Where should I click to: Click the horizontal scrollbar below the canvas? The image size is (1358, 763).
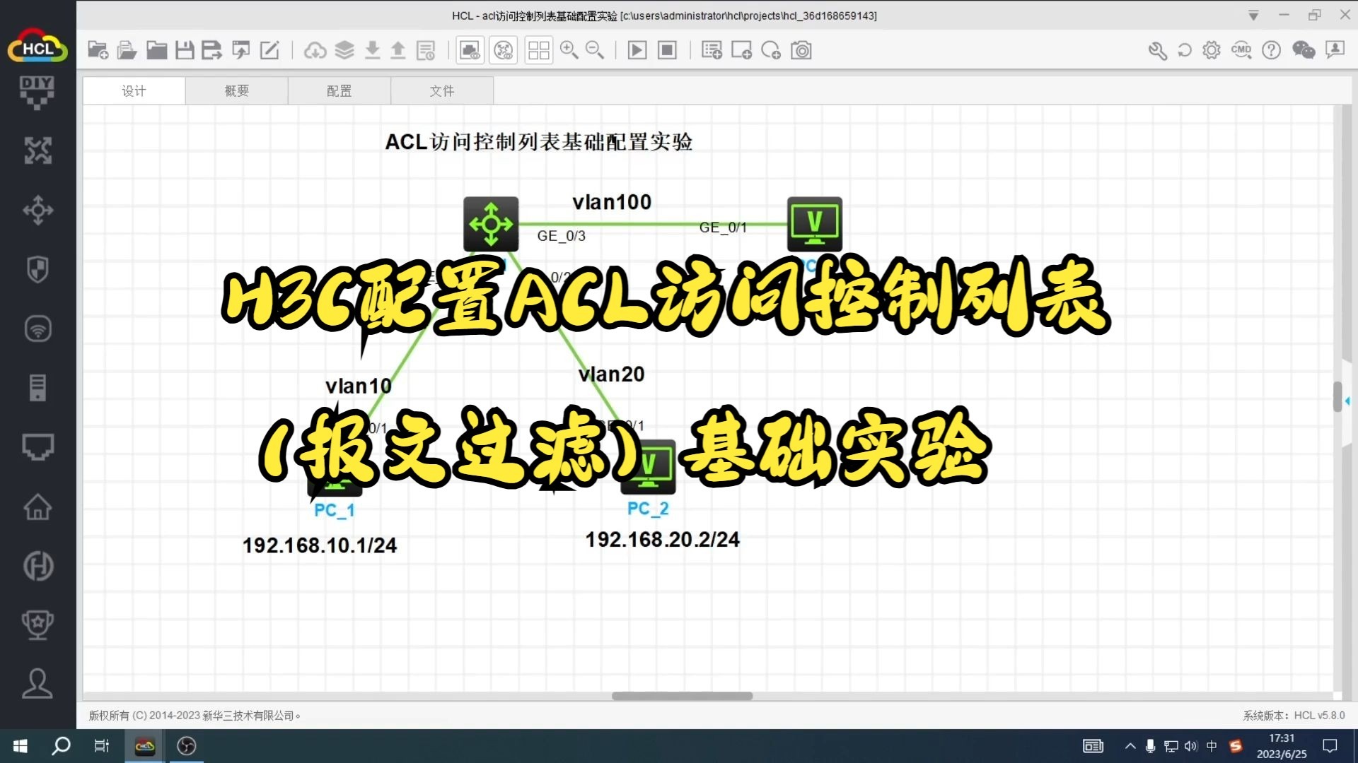[681, 696]
